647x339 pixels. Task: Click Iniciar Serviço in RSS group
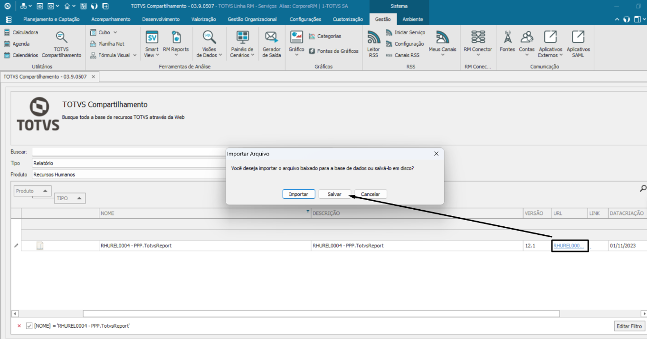405,32
